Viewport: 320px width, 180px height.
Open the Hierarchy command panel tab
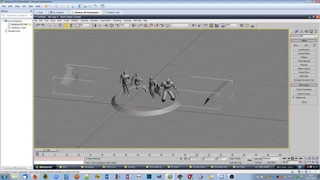pyautogui.click(x=301, y=31)
